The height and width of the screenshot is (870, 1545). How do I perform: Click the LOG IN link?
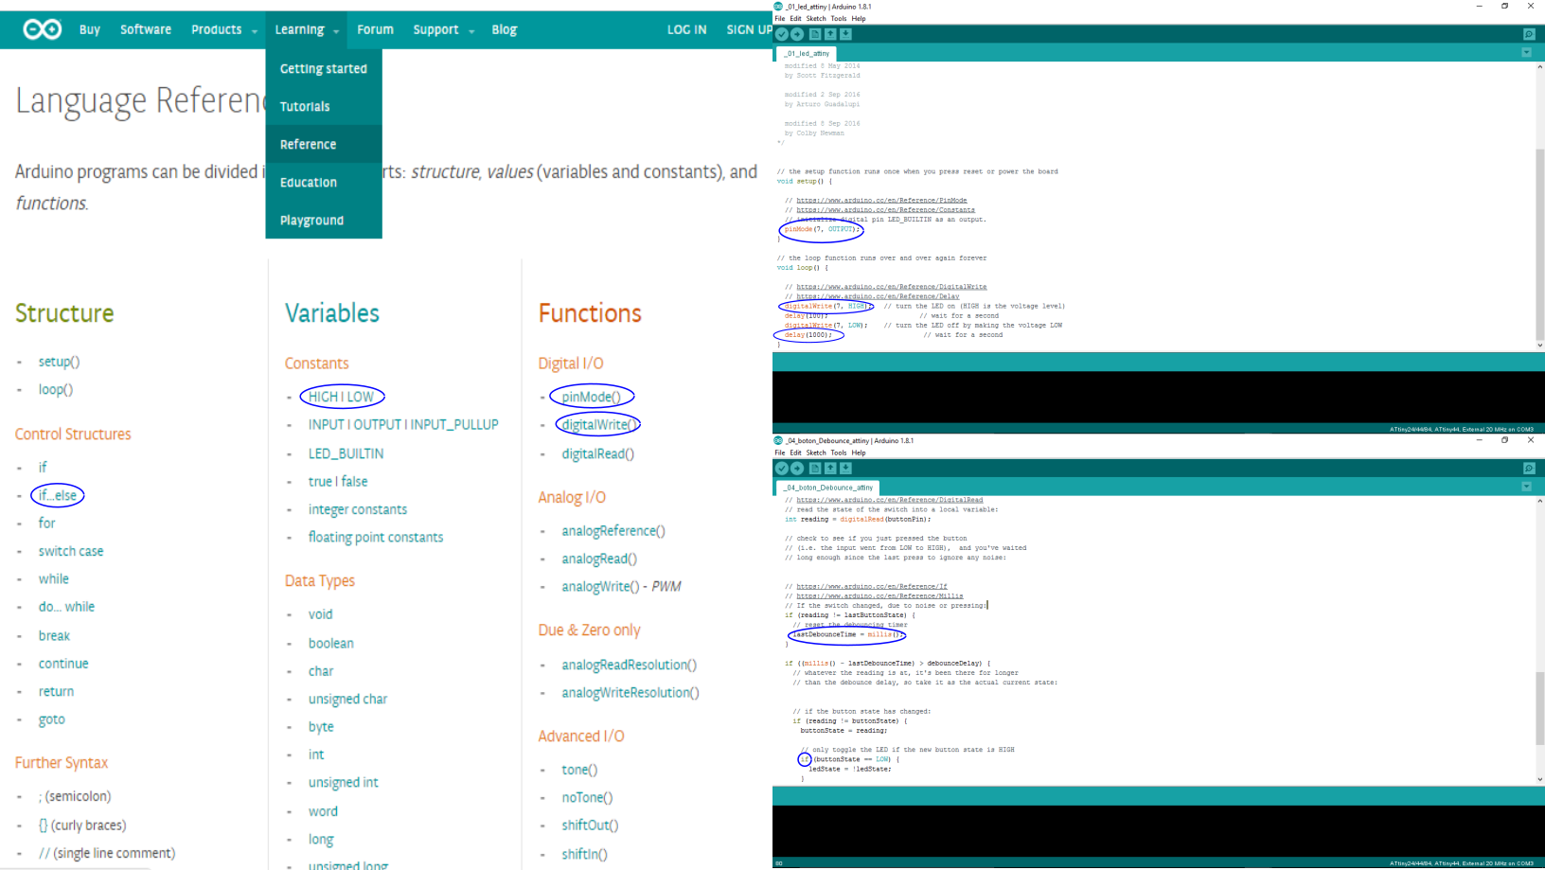pyautogui.click(x=686, y=30)
